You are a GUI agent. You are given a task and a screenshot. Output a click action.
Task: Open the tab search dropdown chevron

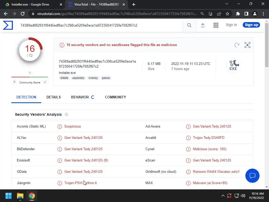[x=227, y=4]
